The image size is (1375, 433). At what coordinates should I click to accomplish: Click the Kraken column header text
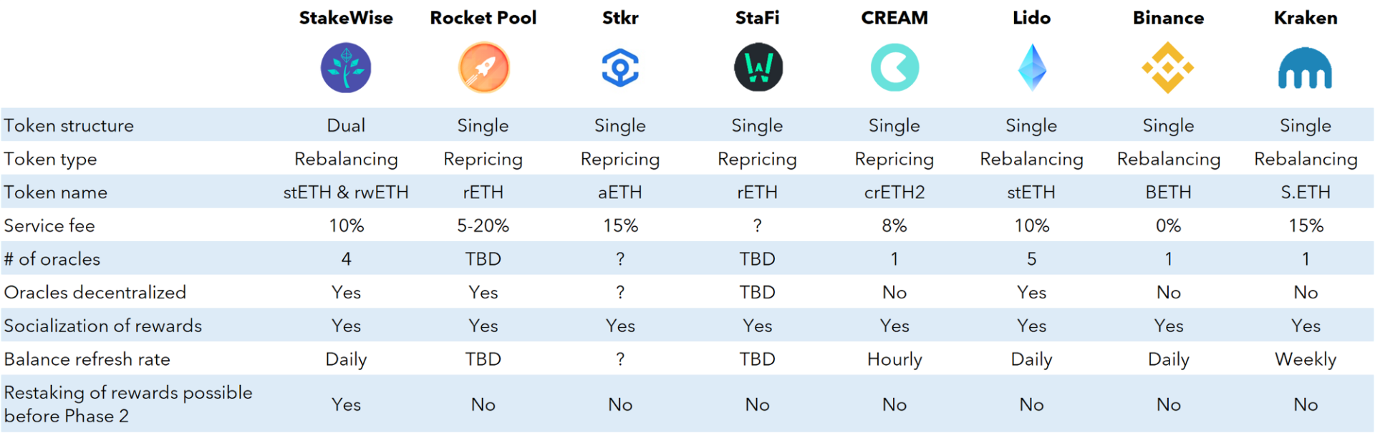click(x=1306, y=18)
